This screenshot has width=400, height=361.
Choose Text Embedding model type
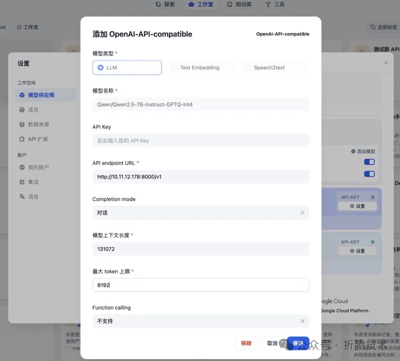click(200, 68)
